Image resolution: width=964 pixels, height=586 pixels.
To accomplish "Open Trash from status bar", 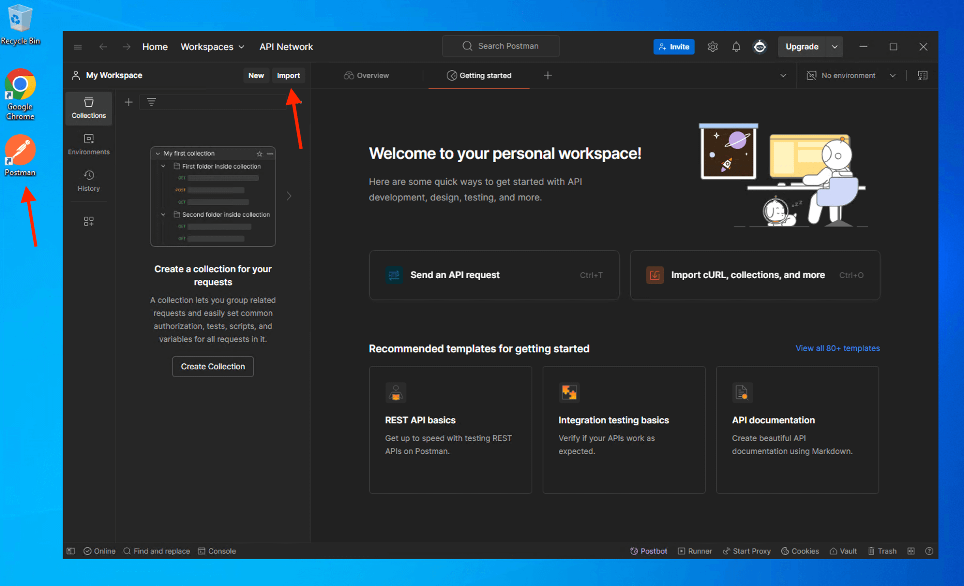I will tap(882, 551).
